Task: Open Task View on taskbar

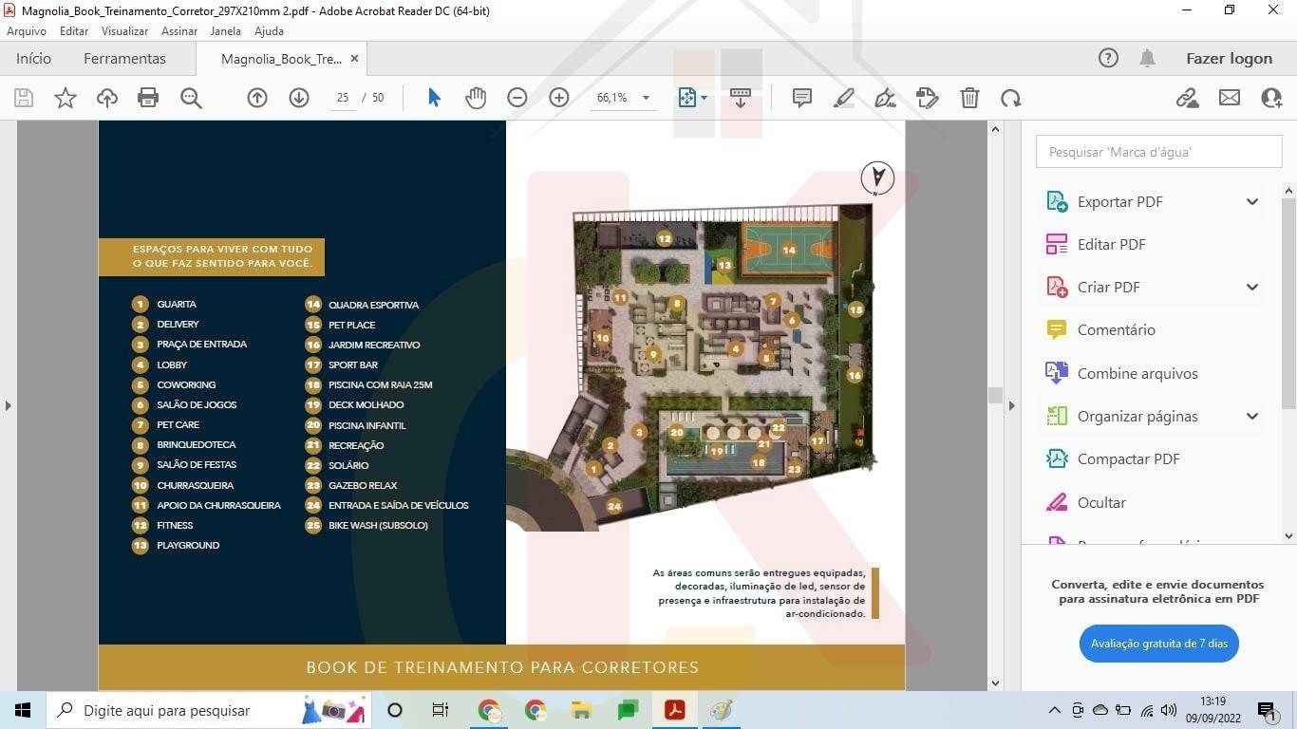Action: pyautogui.click(x=441, y=710)
